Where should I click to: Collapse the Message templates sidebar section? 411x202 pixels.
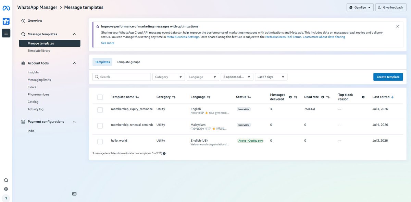pos(74,34)
